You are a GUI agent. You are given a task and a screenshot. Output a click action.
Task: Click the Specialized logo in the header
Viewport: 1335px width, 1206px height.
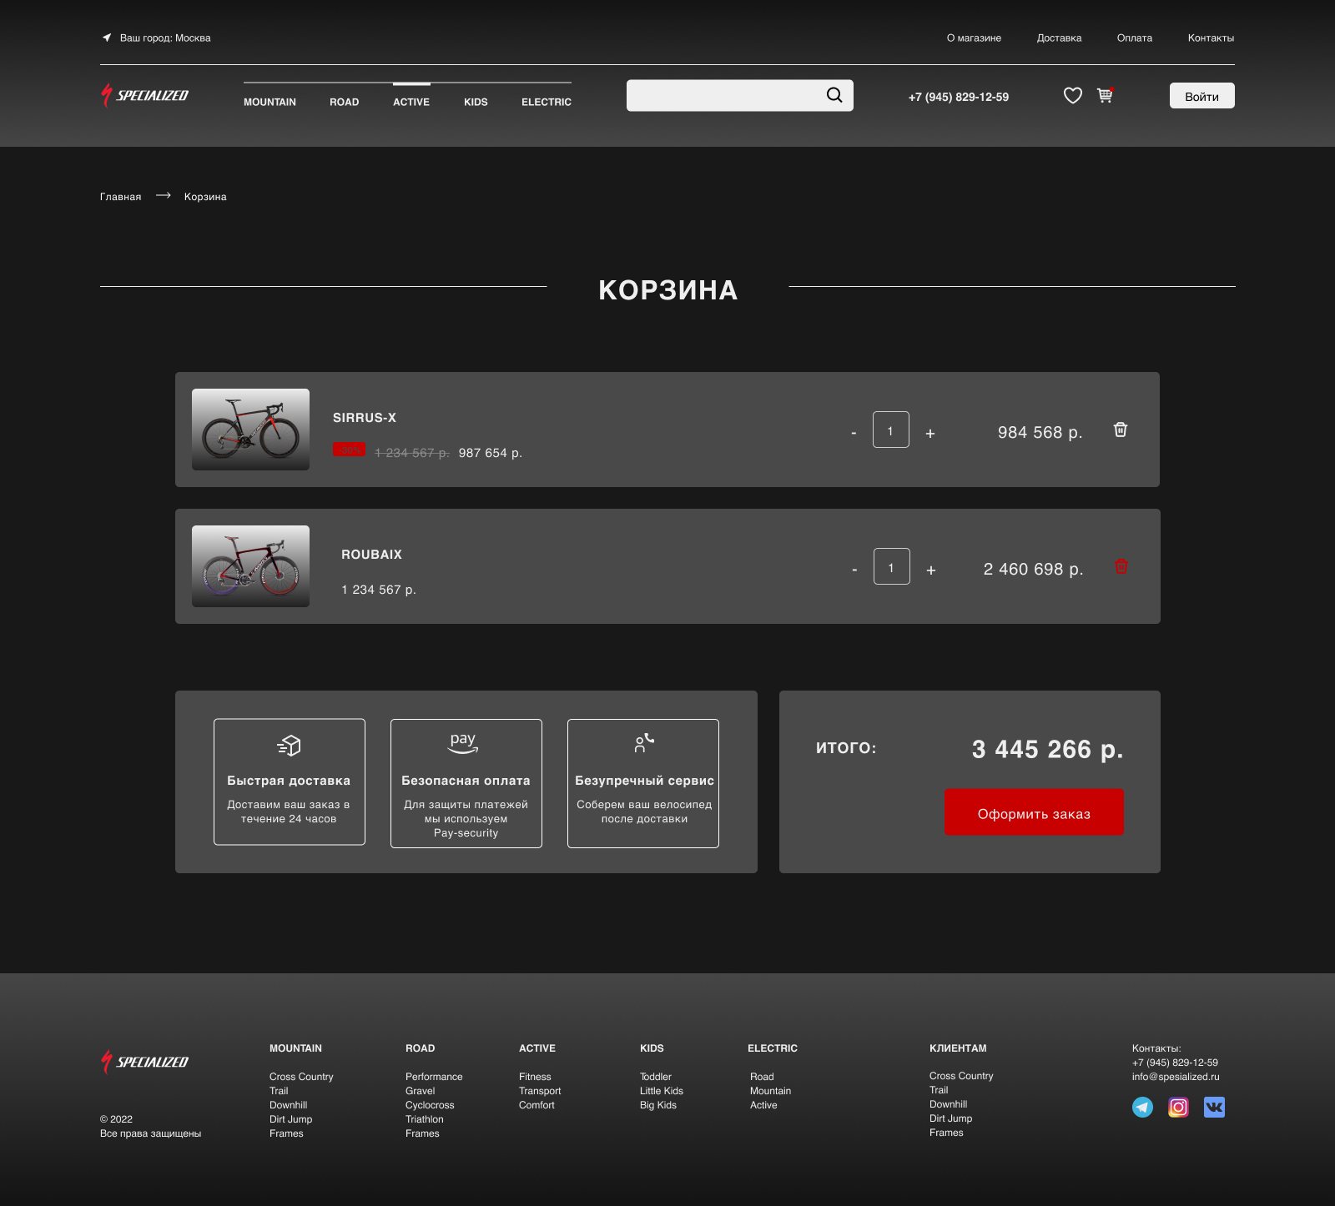145,95
